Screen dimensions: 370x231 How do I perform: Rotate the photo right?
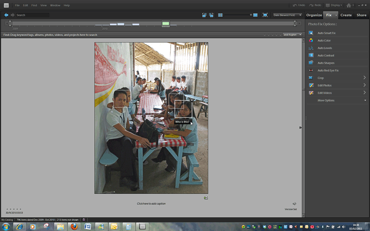point(211,15)
